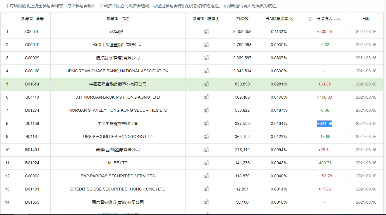Open trend chart icon for BNP PARIBAS SECURITIES SERVICES

pyautogui.click(x=206, y=176)
